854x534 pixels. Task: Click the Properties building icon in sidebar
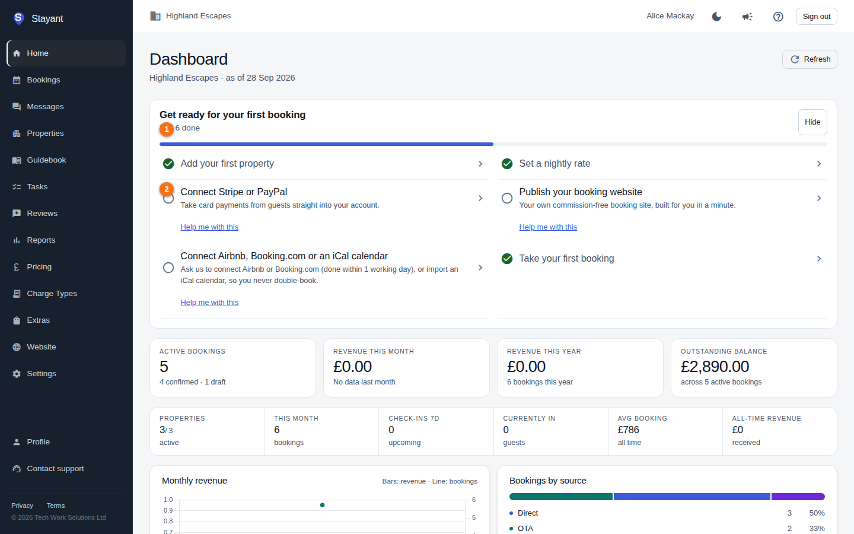tap(17, 133)
